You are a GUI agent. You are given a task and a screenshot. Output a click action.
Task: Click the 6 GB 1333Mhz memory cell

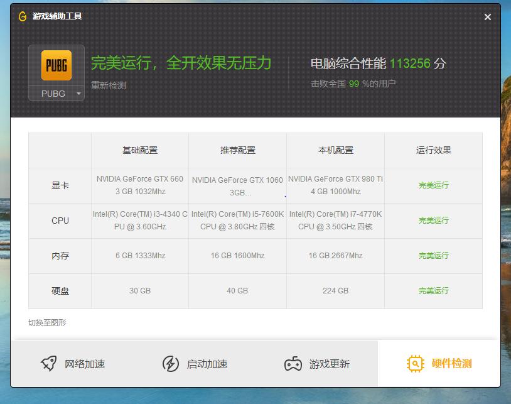141,256
